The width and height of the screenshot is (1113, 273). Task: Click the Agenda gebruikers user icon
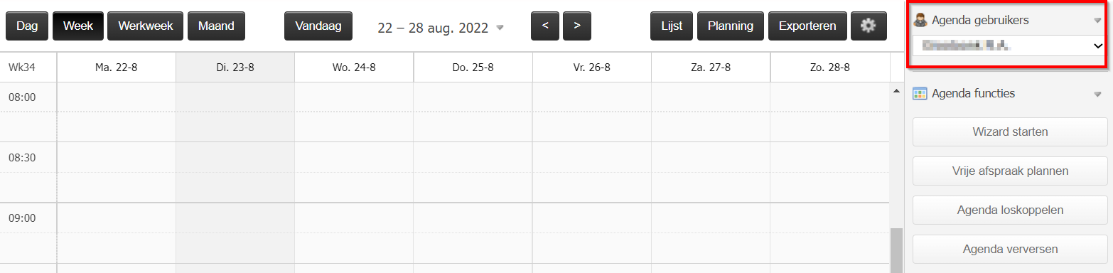(x=920, y=20)
